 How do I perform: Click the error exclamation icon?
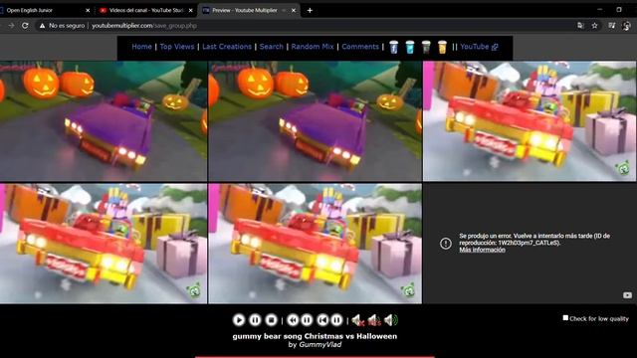[x=446, y=243]
